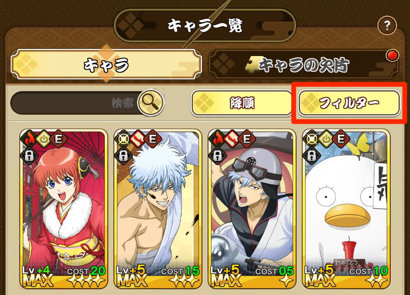This screenshot has height=295, width=410.
Task: Open helmet Gintoki COST 05 card
Action: coord(252,209)
